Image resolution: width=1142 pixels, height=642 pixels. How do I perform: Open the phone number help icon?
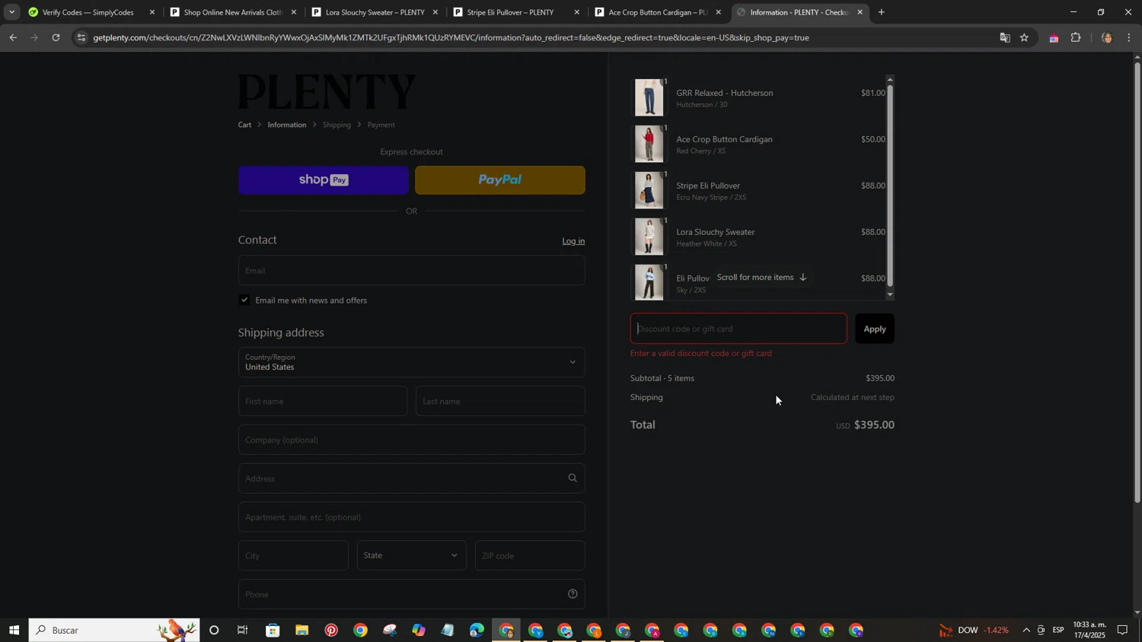tap(573, 594)
